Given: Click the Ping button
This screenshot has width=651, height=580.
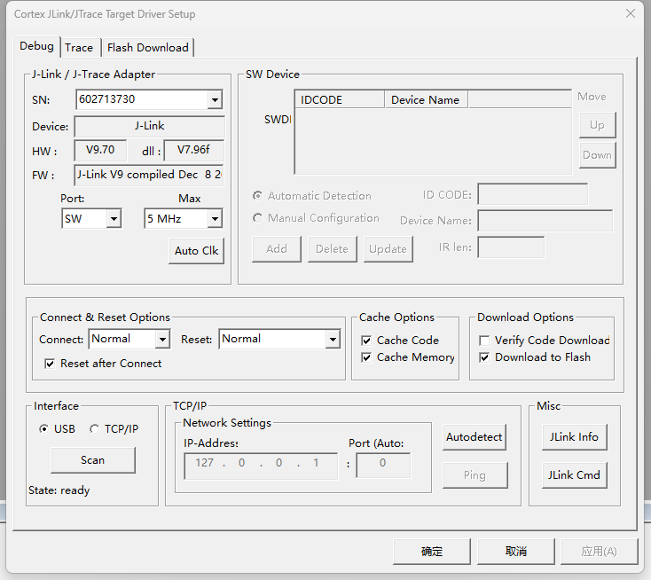Looking at the screenshot, I should (x=475, y=475).
